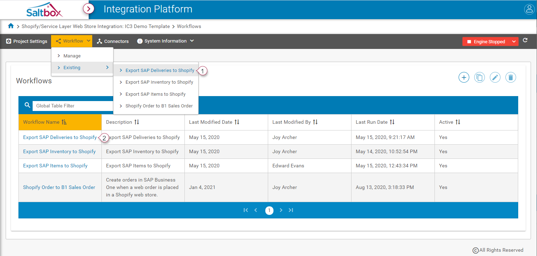Copy workflow using duplicate icon

click(x=480, y=77)
